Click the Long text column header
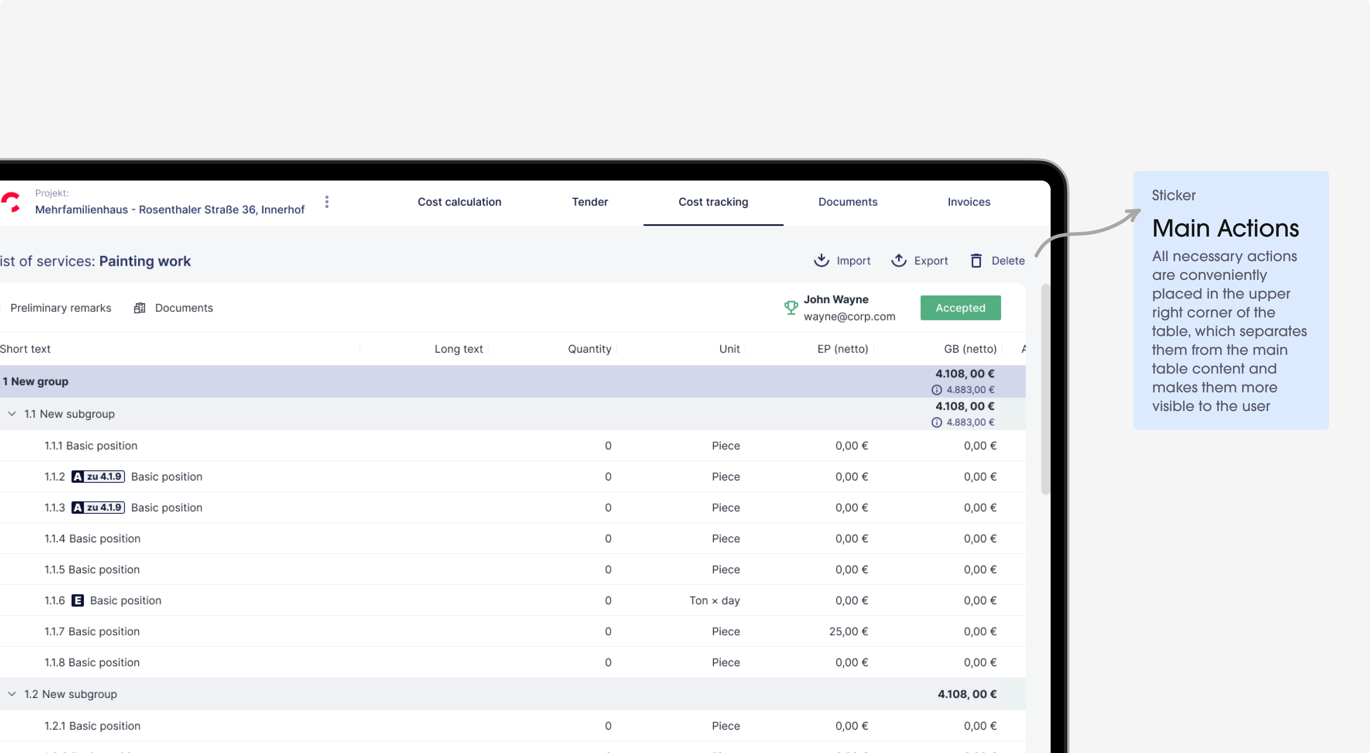The image size is (1370, 753). (x=459, y=349)
